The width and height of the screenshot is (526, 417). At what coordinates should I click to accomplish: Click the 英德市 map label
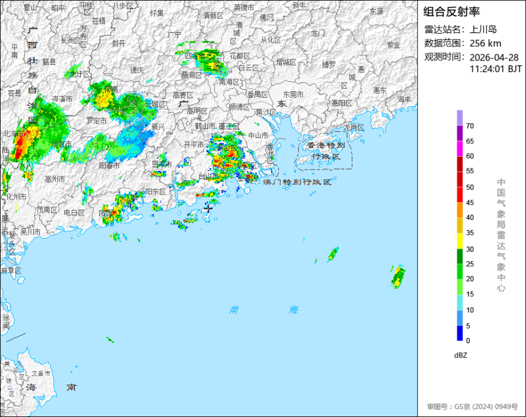(244, 7)
